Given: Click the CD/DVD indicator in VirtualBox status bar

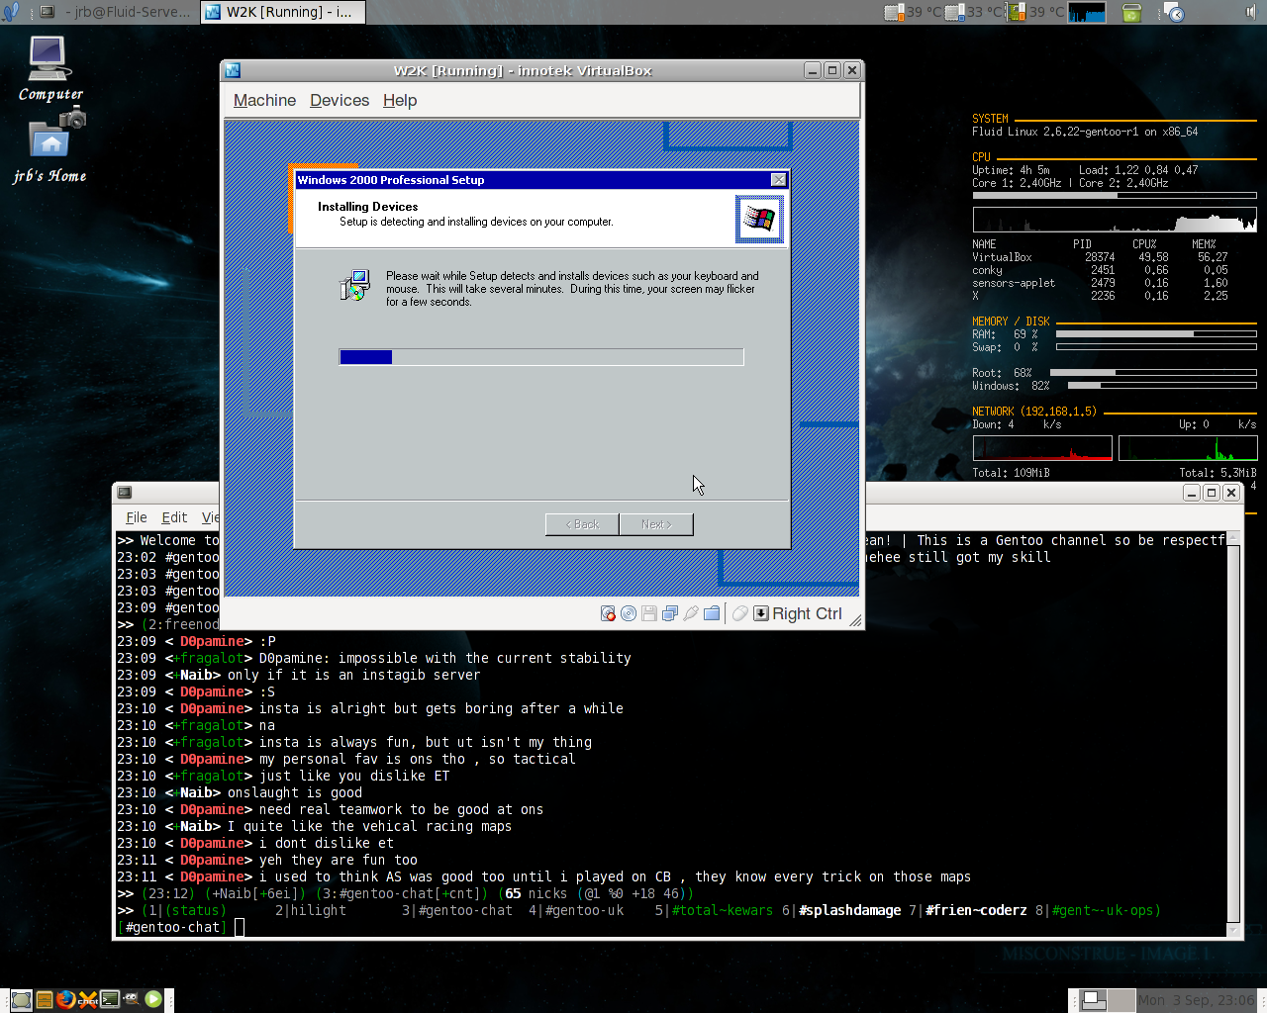Looking at the screenshot, I should (x=629, y=613).
